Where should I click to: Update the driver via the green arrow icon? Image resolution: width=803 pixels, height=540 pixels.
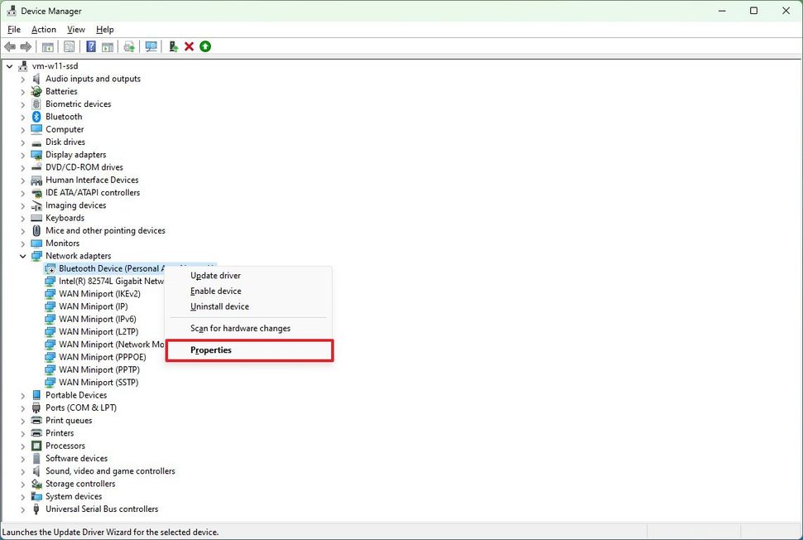pos(204,46)
